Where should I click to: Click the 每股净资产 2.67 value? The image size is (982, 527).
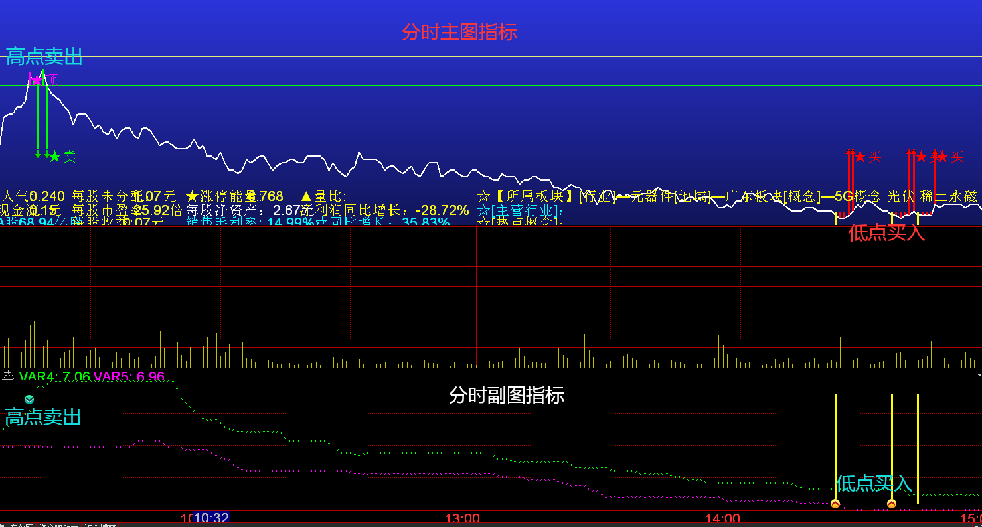245,210
